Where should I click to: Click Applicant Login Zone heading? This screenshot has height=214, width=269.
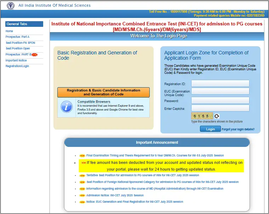(206, 55)
